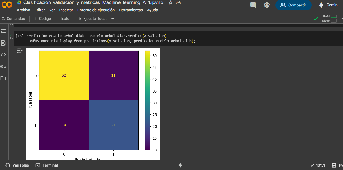Open the find and replace sidebar icon
The width and height of the screenshot is (343, 170).
(x=3, y=43)
